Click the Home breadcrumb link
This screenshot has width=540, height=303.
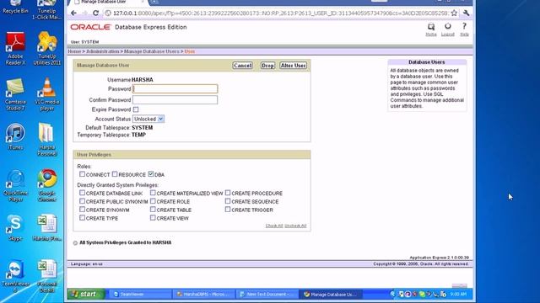[74, 51]
